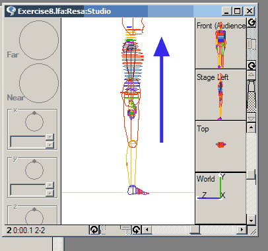Click the vertical scrollbar down arrow
The height and width of the screenshot is (251, 268).
click(251, 220)
